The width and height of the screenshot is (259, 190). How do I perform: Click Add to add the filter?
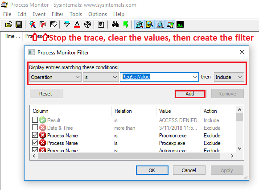[x=190, y=94]
